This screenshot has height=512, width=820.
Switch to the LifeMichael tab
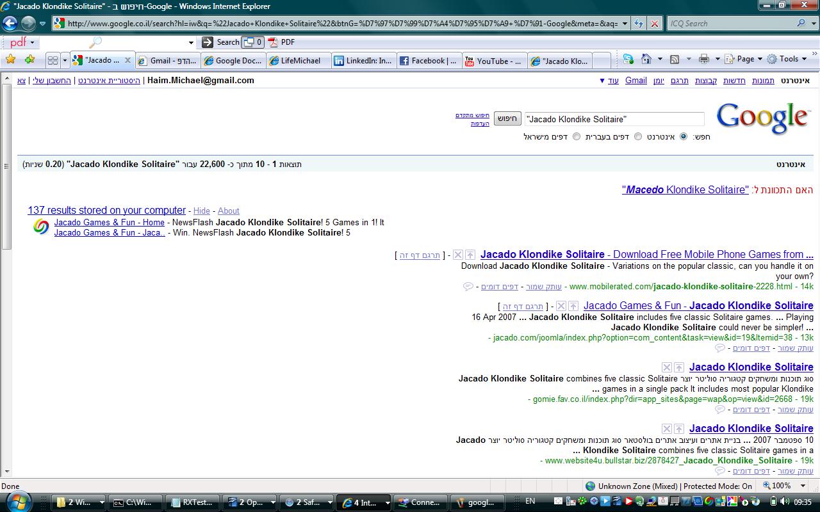(298, 61)
